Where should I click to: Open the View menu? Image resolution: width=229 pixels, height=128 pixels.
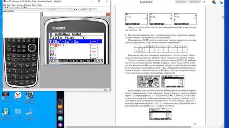14,5
